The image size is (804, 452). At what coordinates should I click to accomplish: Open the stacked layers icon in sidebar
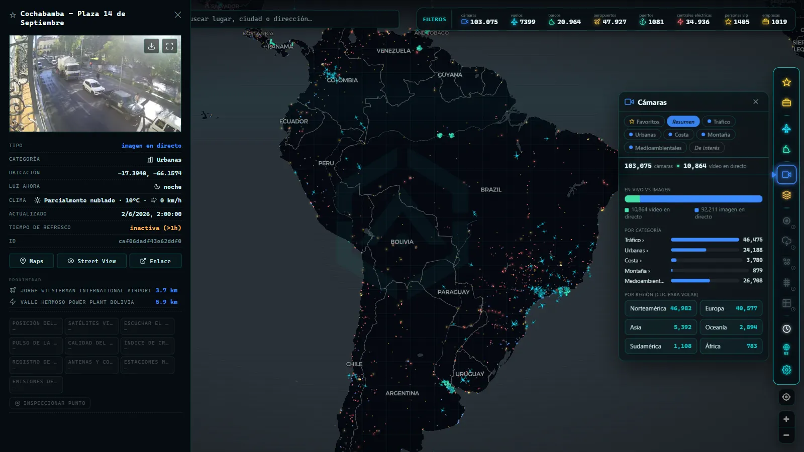tap(786, 195)
